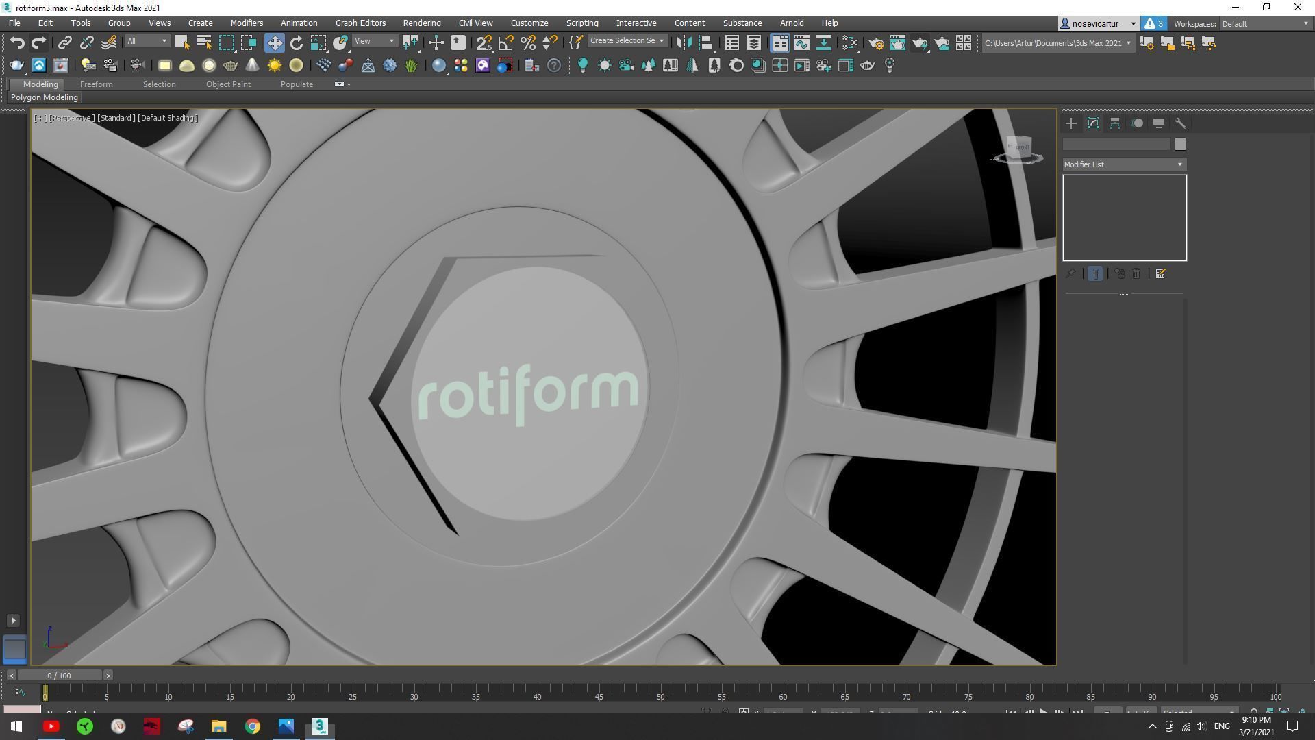The height and width of the screenshot is (740, 1315).
Task: Switch to the Freeform ribbon tab
Action: [x=96, y=84]
